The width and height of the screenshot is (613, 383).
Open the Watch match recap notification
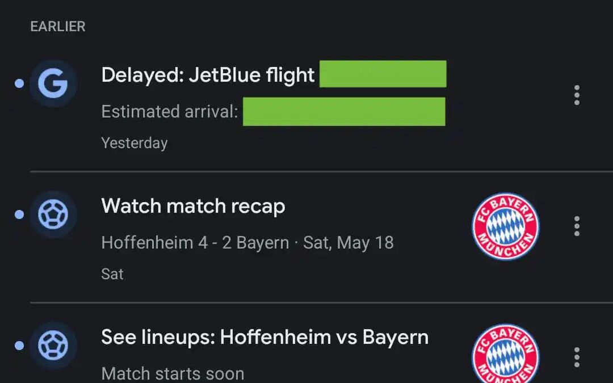pos(193,206)
